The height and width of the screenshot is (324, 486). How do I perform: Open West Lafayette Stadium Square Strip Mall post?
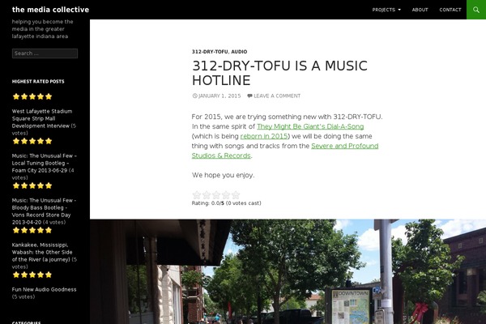pyautogui.click(x=42, y=118)
